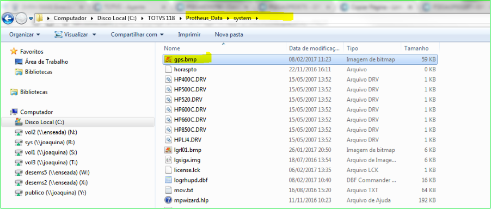Expand the arrow after system breadcrumb
Screen dimensions: 491x209
pos(257,18)
